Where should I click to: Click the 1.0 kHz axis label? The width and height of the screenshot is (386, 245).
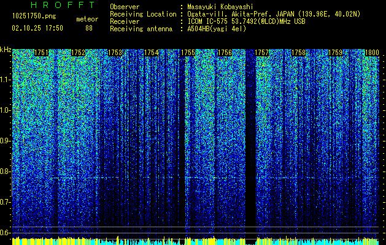coord(6,110)
